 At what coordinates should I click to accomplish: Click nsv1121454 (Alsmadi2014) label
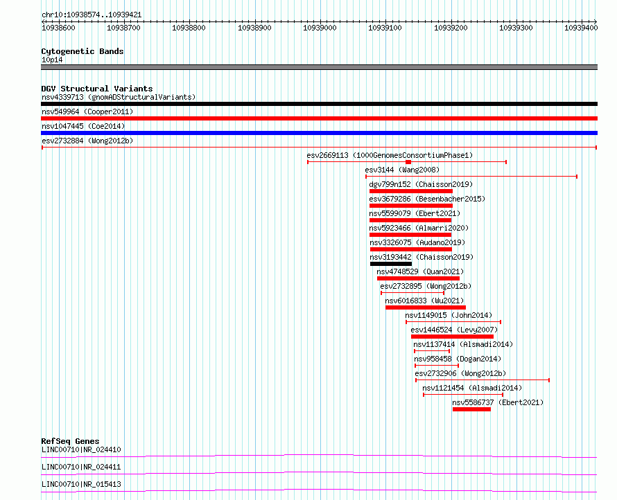472,388
